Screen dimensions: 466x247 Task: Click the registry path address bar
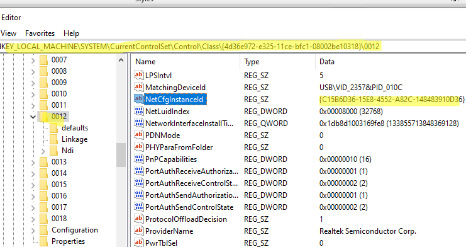(x=233, y=47)
